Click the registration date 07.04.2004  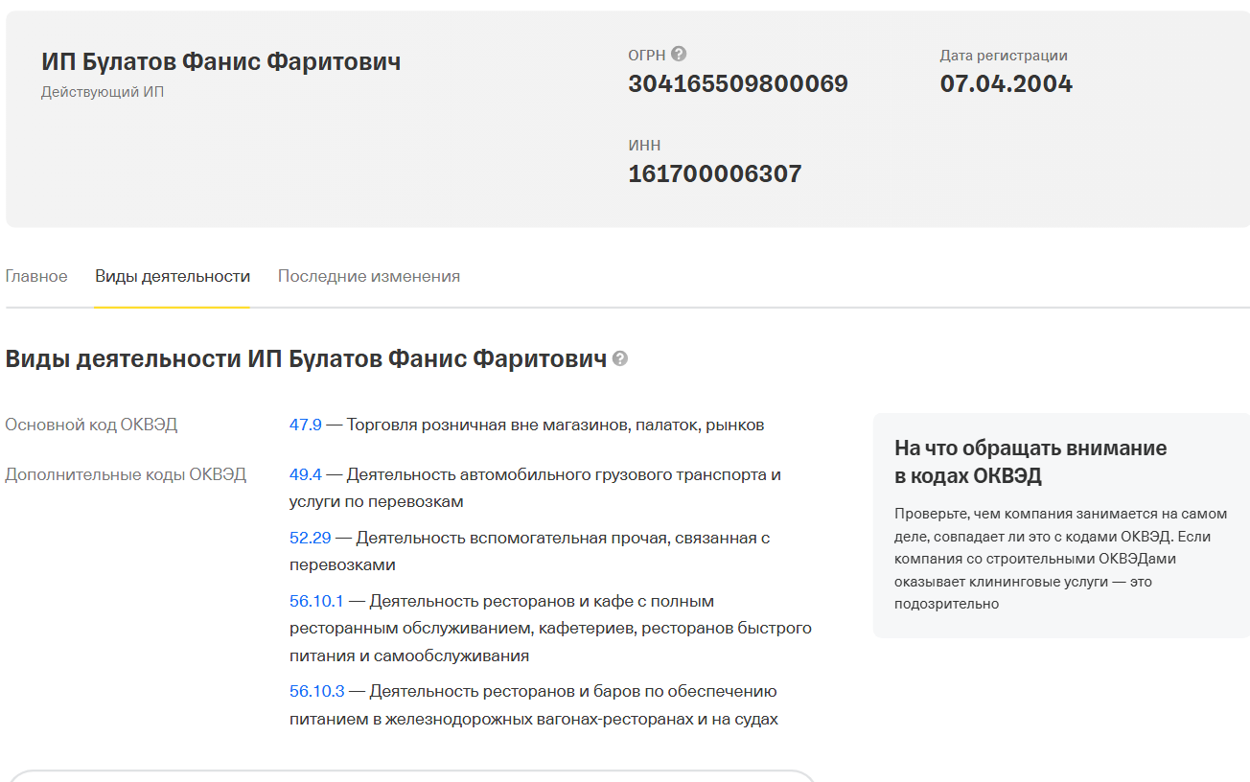pyautogui.click(x=1006, y=83)
